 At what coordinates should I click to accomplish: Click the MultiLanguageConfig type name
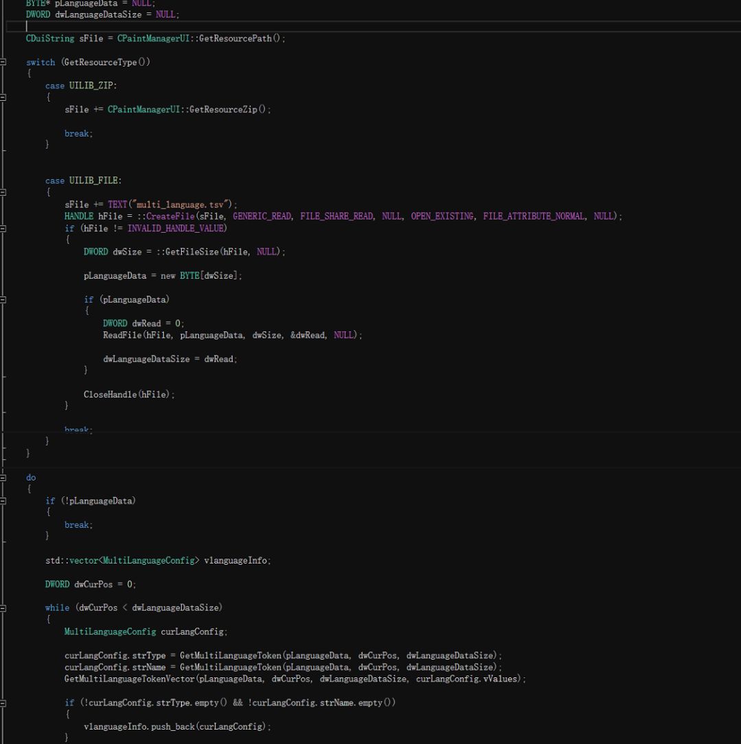[x=110, y=631]
